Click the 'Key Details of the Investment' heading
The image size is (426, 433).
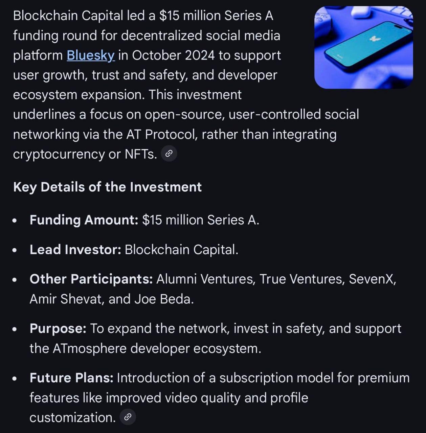tap(107, 187)
